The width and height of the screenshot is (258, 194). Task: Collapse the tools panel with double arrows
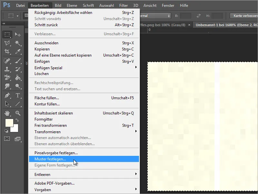pyautogui.click(x=4, y=23)
